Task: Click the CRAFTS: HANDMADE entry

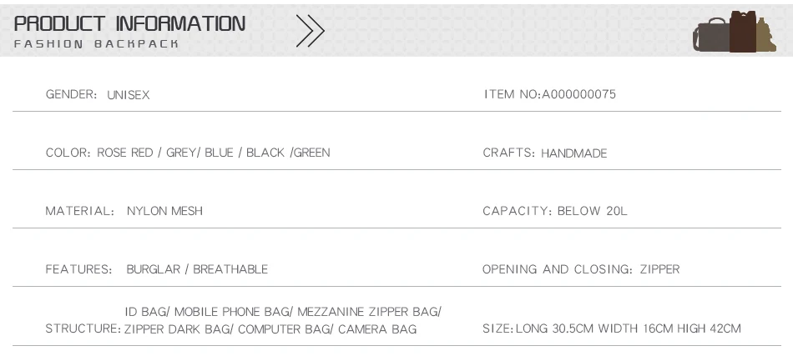Action: pos(545,153)
